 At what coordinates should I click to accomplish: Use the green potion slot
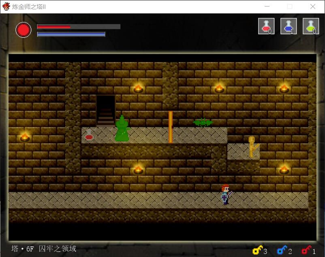(x=311, y=26)
